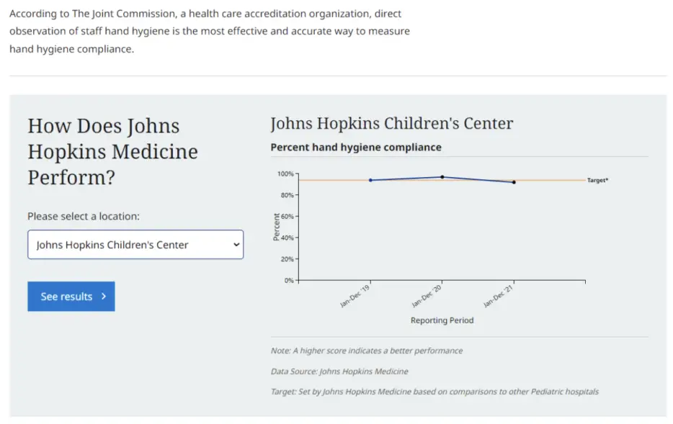
Task: Select the Jan-Dec '20 data point
Action: pyautogui.click(x=442, y=177)
